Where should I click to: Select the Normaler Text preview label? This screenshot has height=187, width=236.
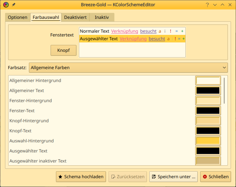[95, 31]
